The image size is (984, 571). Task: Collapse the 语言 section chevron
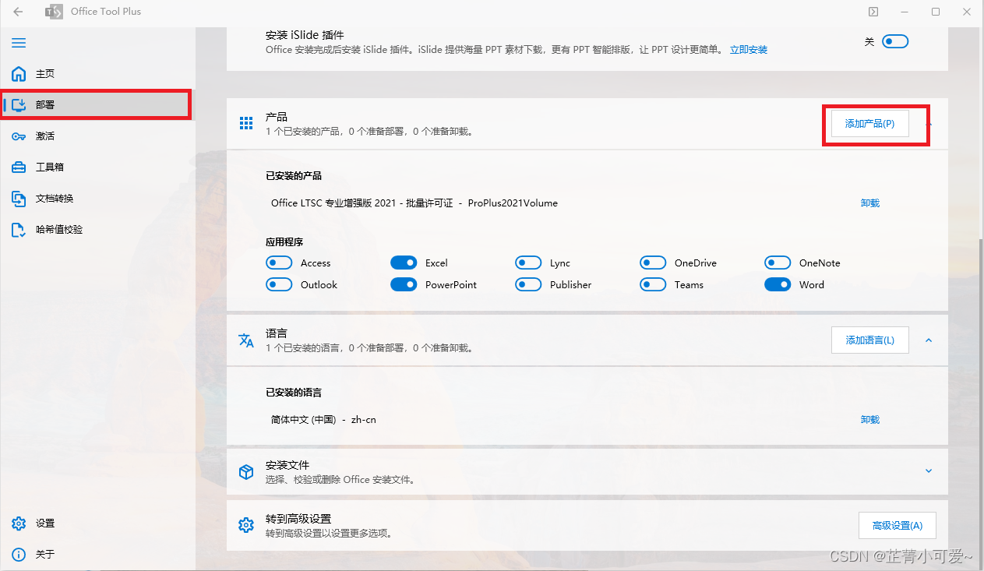point(929,340)
